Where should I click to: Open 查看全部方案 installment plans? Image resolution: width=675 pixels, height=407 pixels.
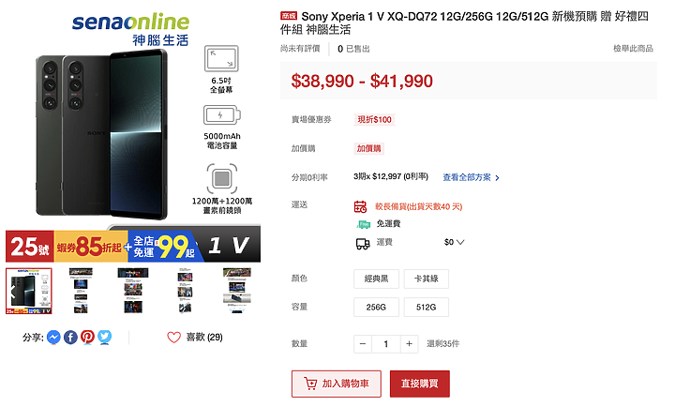pos(471,177)
